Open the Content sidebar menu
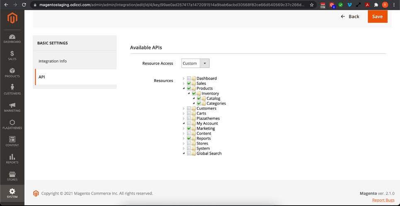The width and height of the screenshot is (400, 206). [x=12, y=141]
